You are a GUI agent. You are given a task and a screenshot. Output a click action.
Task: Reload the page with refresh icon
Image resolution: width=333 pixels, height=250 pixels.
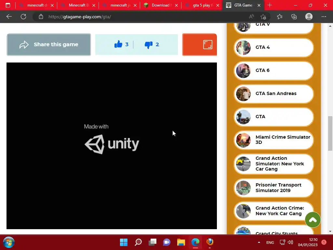(x=23, y=17)
